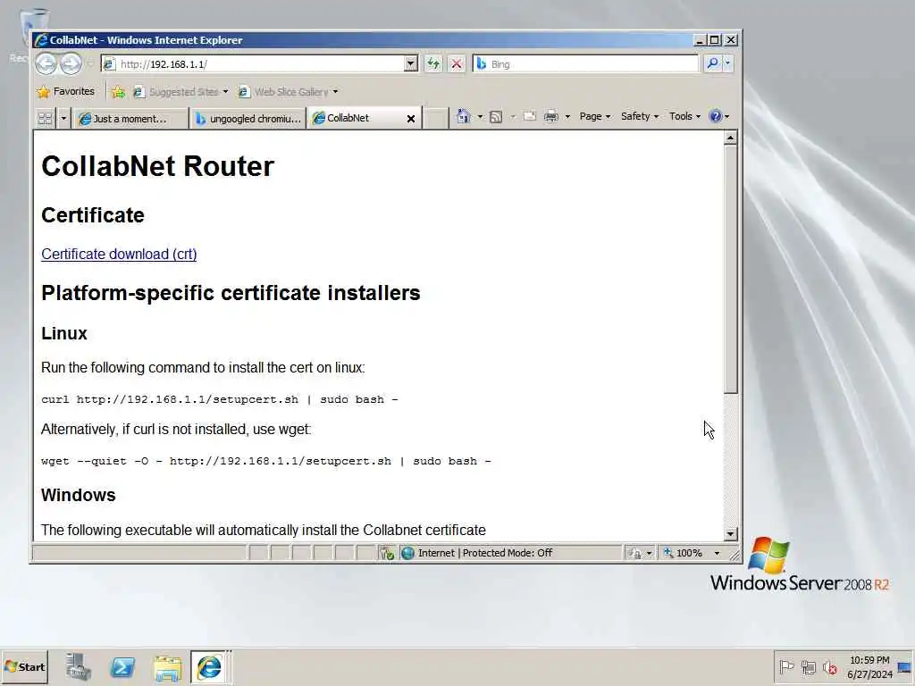Click the Internet zone globe icon
915x686 pixels.
point(407,553)
